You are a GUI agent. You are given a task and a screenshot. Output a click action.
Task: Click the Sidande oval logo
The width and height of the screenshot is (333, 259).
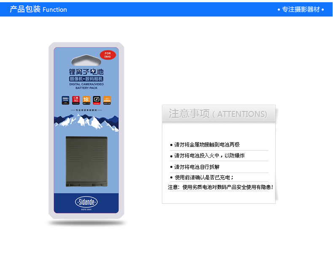point(86,202)
